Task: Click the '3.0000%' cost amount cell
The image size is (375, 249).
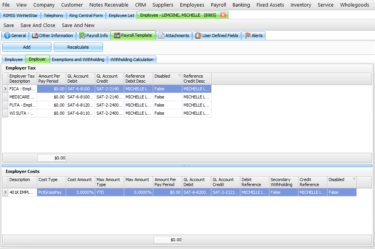Action: pos(80,192)
